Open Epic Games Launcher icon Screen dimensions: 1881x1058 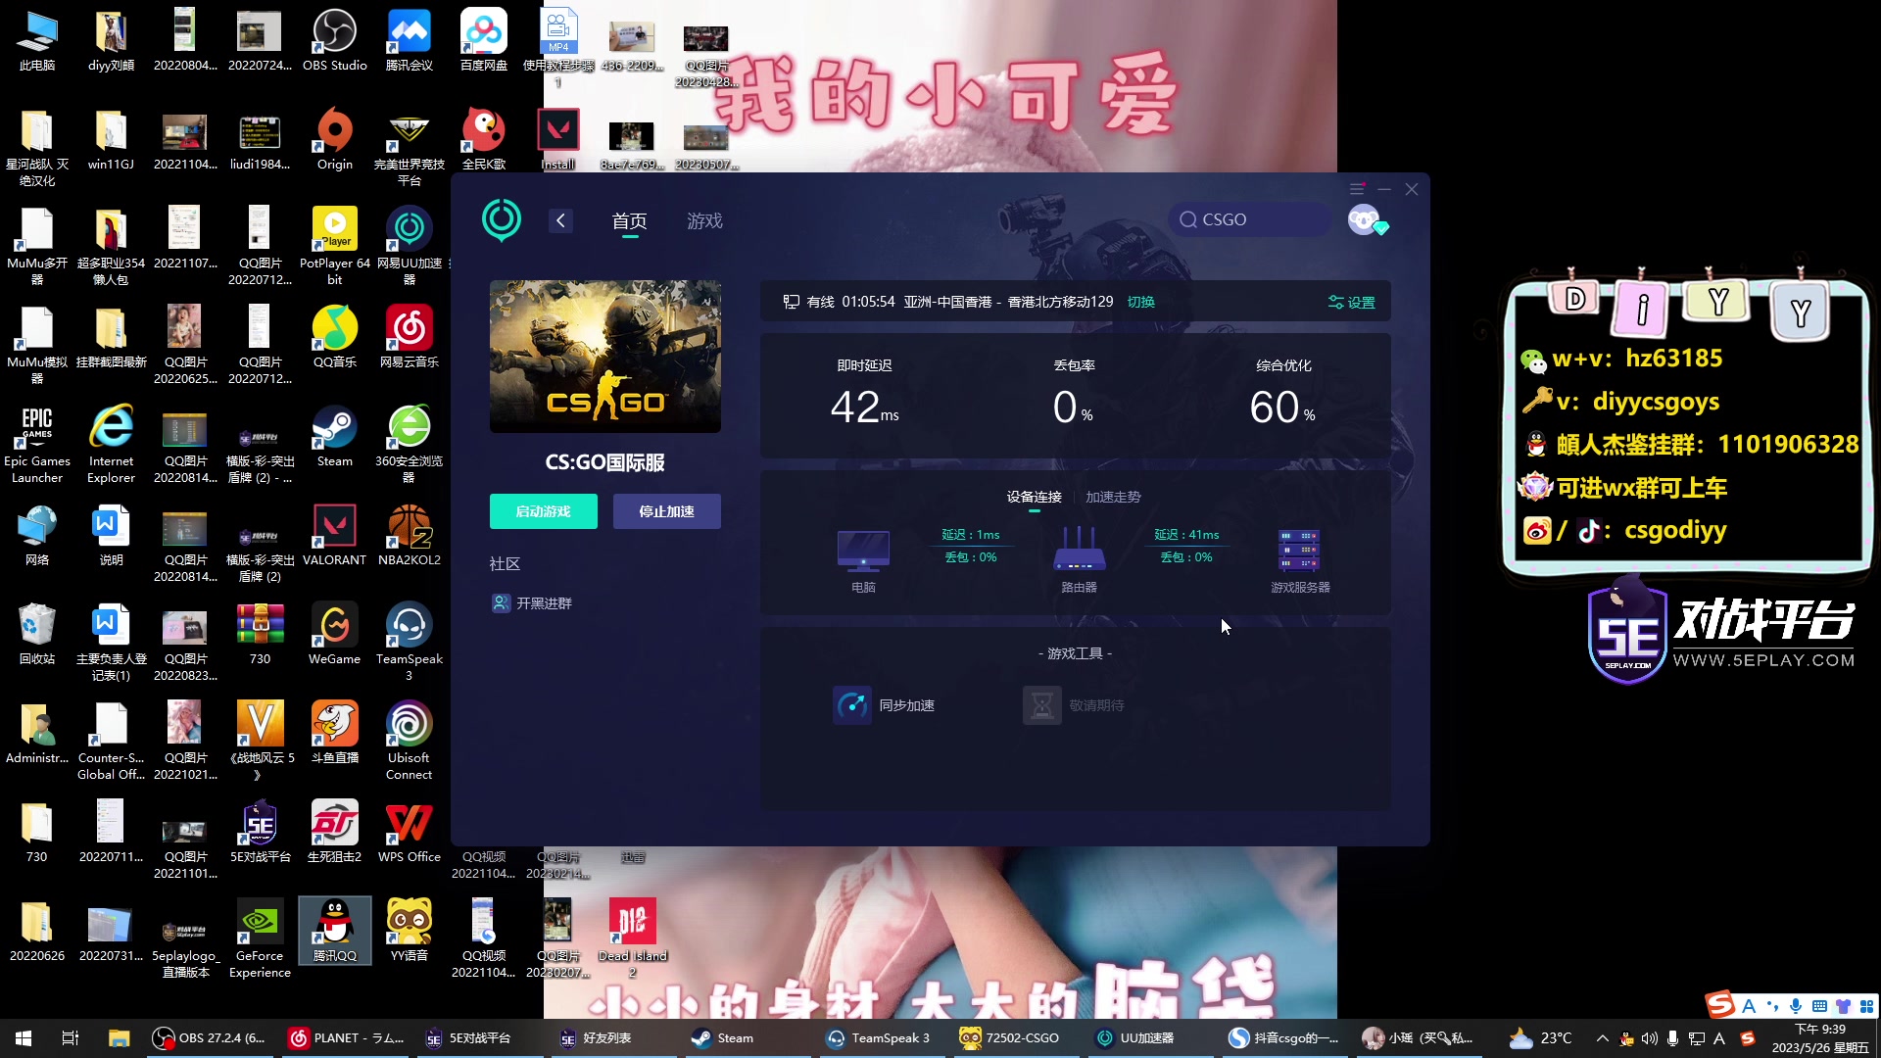pyautogui.click(x=36, y=444)
